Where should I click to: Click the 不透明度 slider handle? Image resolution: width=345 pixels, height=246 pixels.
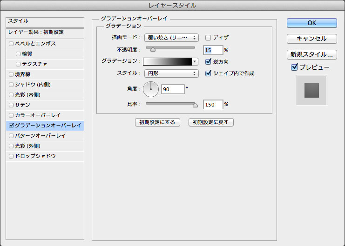click(153, 49)
